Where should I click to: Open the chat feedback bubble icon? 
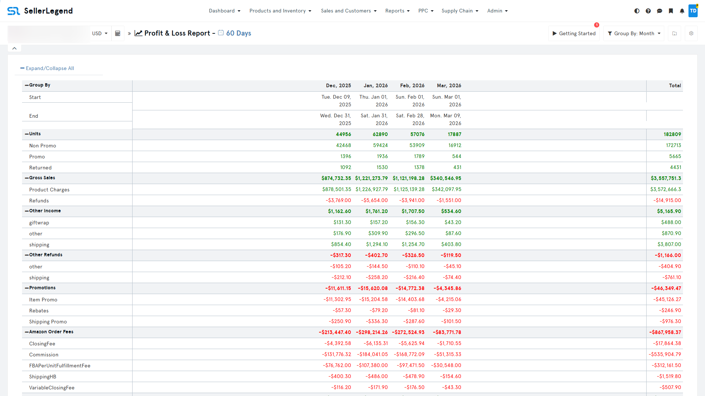click(660, 11)
